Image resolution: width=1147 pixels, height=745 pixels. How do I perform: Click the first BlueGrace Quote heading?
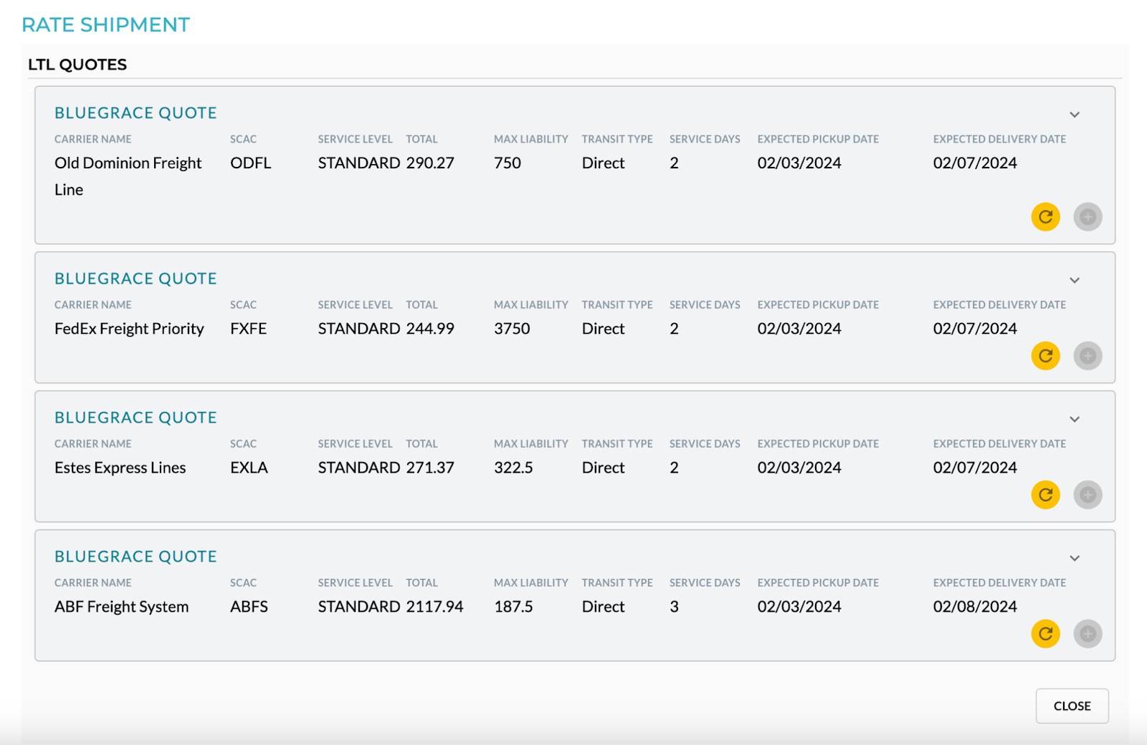pyautogui.click(x=135, y=113)
